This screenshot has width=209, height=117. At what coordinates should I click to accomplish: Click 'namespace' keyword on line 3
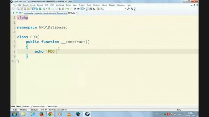pyautogui.click(x=27, y=27)
